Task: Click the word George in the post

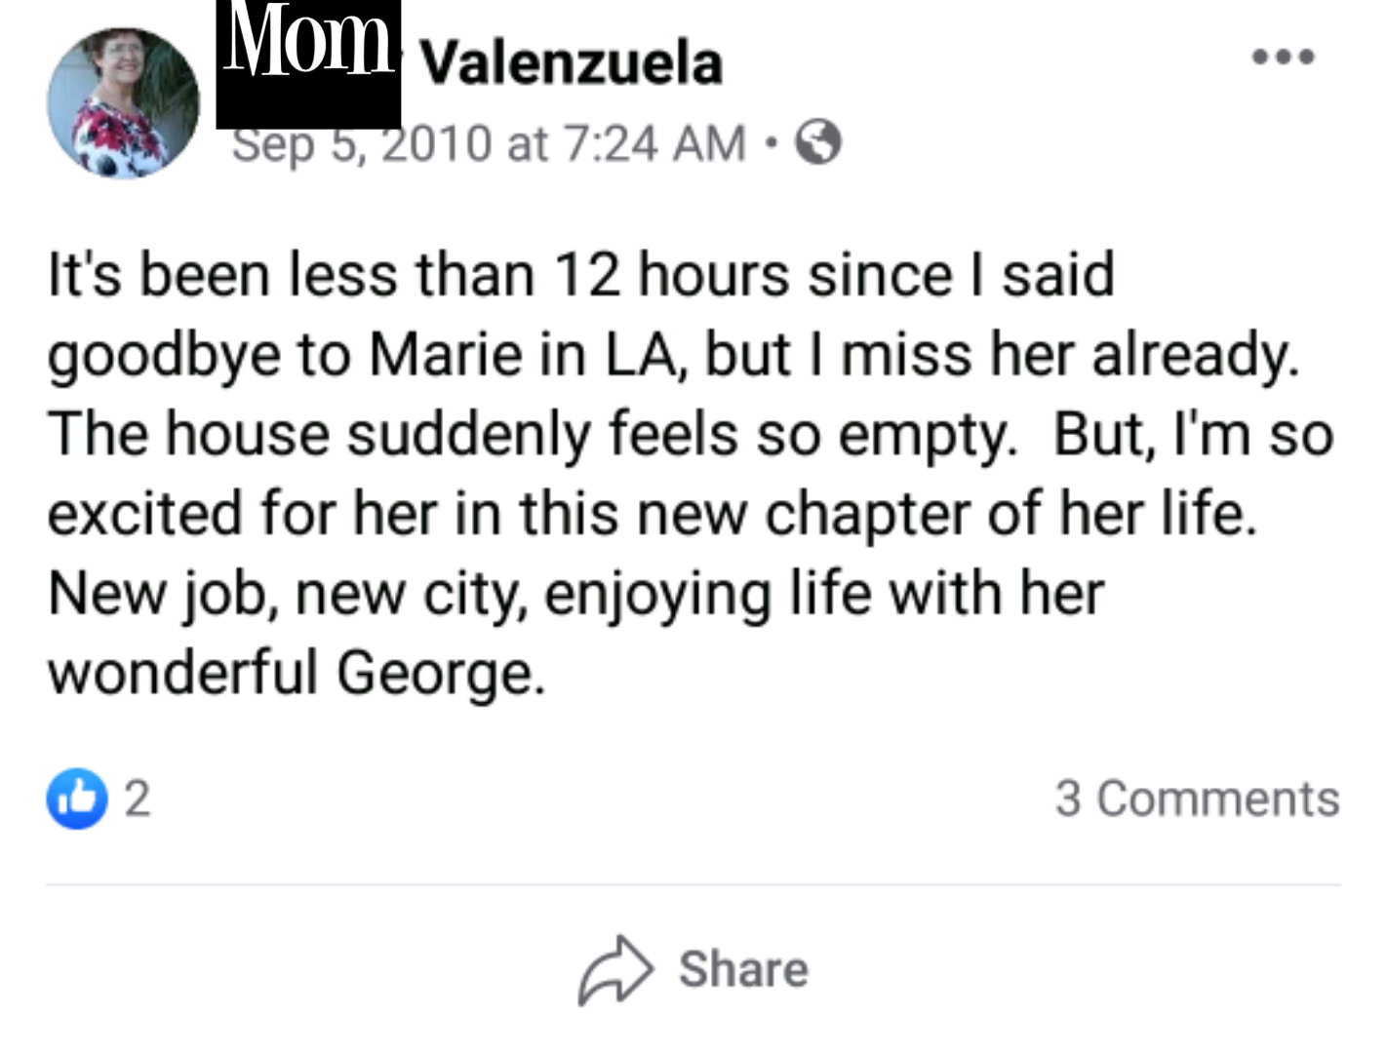Action: point(441,675)
